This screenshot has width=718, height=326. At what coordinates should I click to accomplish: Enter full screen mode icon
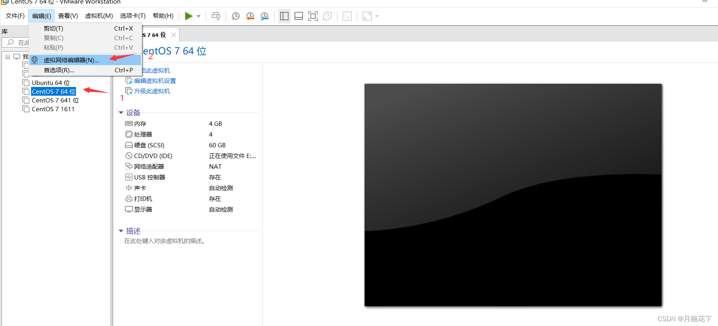coord(313,16)
